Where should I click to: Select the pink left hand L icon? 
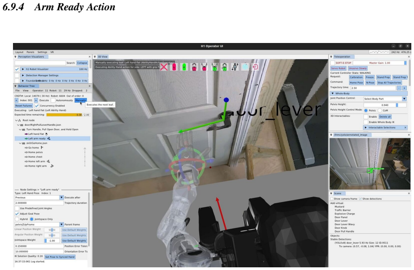tap(174, 67)
